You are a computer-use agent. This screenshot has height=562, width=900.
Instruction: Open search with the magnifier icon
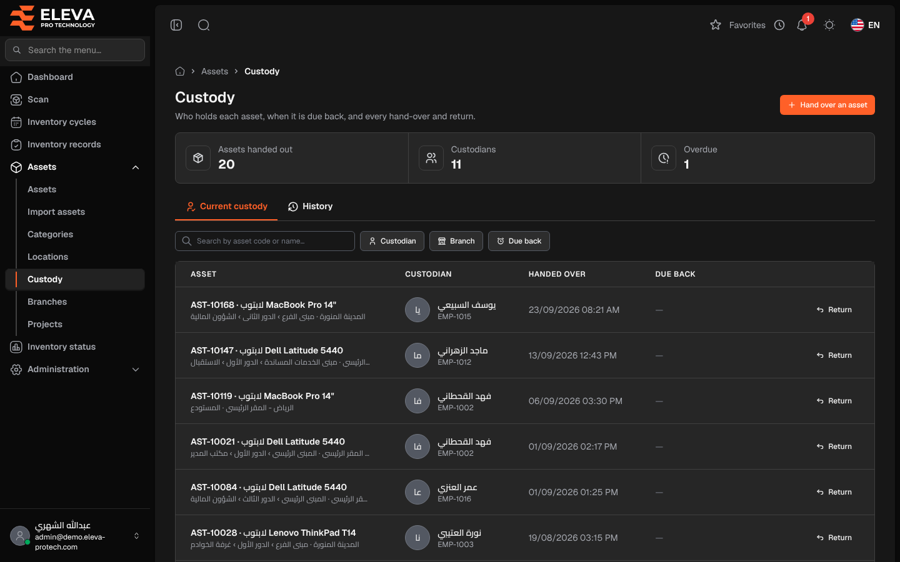coord(204,25)
